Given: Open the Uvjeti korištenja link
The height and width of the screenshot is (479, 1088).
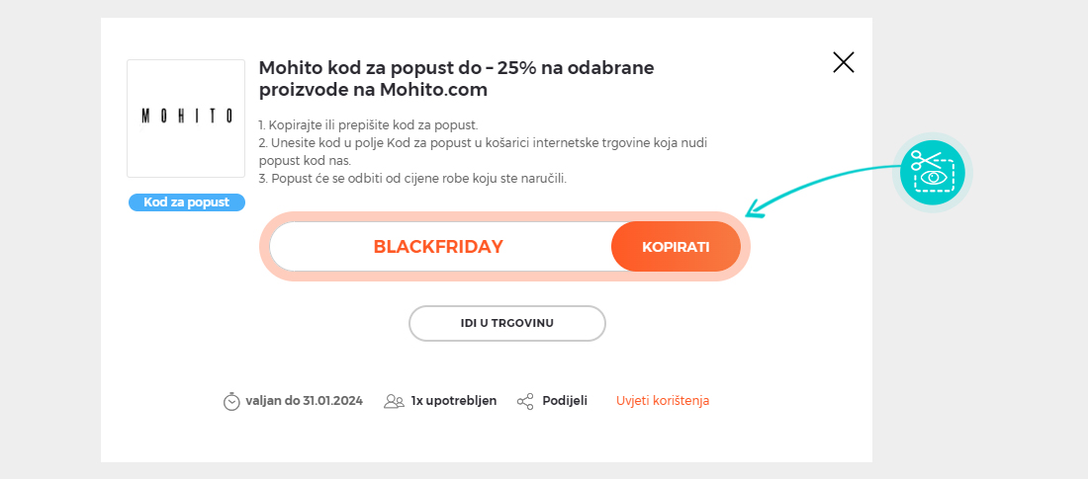Looking at the screenshot, I should point(663,401).
